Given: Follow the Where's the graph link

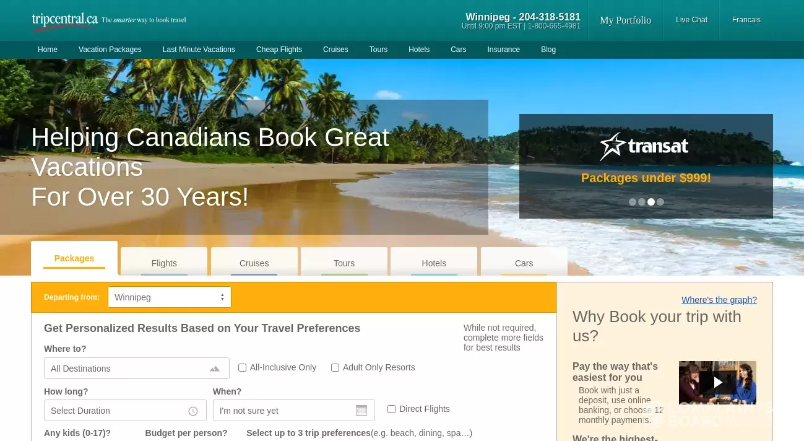Looking at the screenshot, I should pos(719,300).
